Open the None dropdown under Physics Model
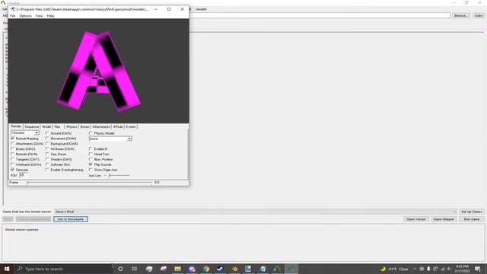487x274 pixels. click(110, 139)
